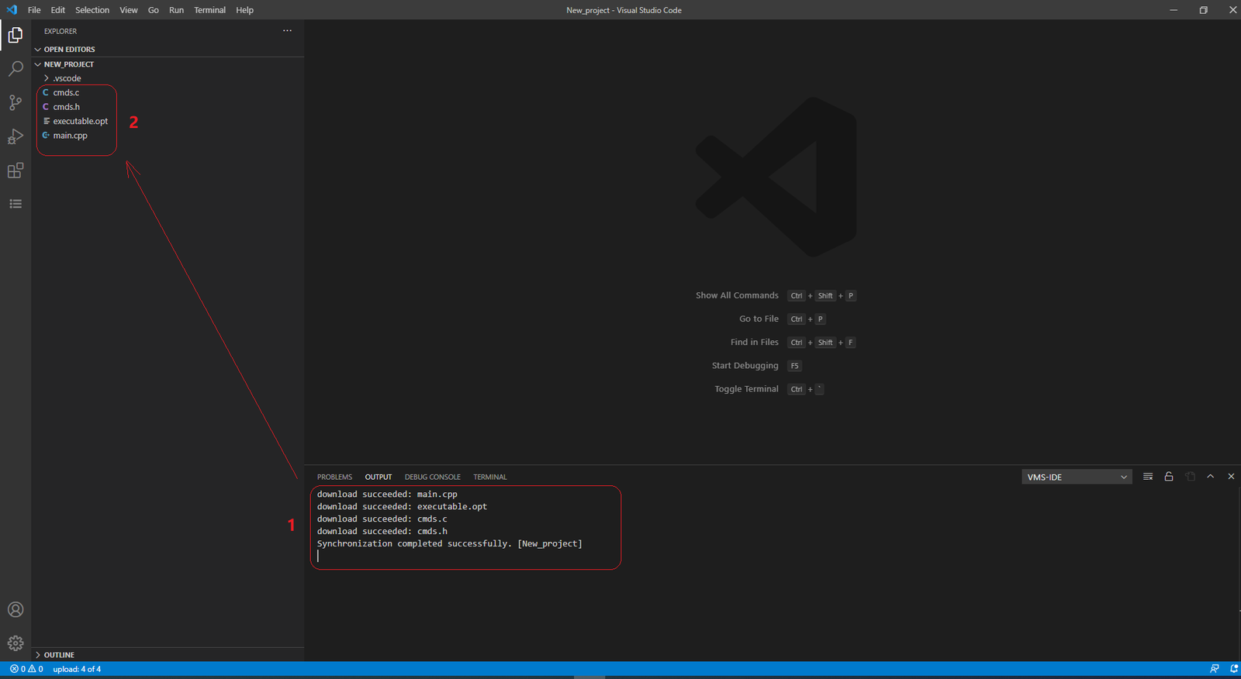Open the Terminal menu
Image resolution: width=1241 pixels, height=679 pixels.
pyautogui.click(x=209, y=10)
